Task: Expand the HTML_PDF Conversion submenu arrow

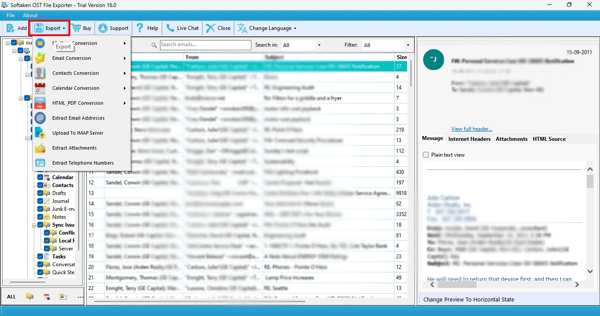Action: coord(125,103)
